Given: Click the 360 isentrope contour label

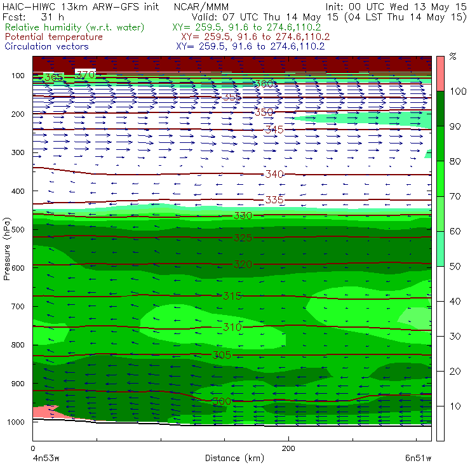Looking at the screenshot, I should point(264,84).
